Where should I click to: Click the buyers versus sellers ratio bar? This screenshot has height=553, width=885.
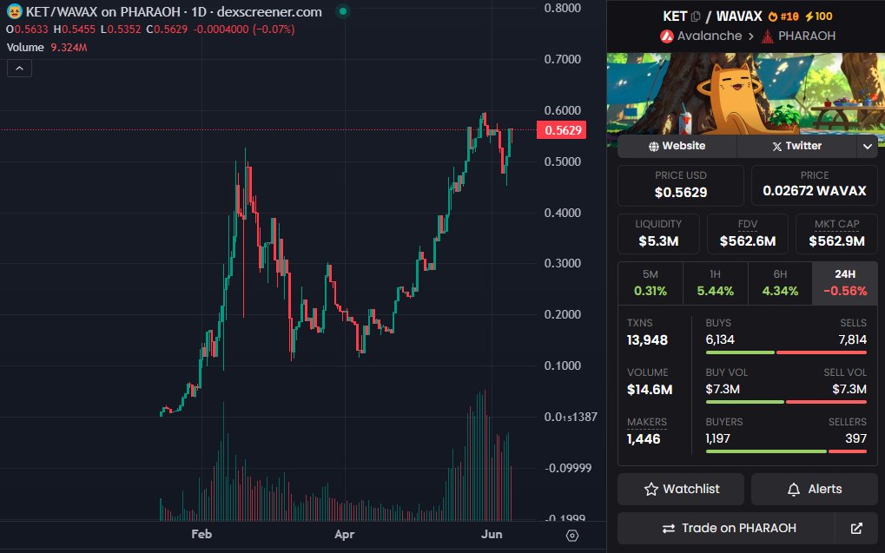pyautogui.click(x=786, y=451)
